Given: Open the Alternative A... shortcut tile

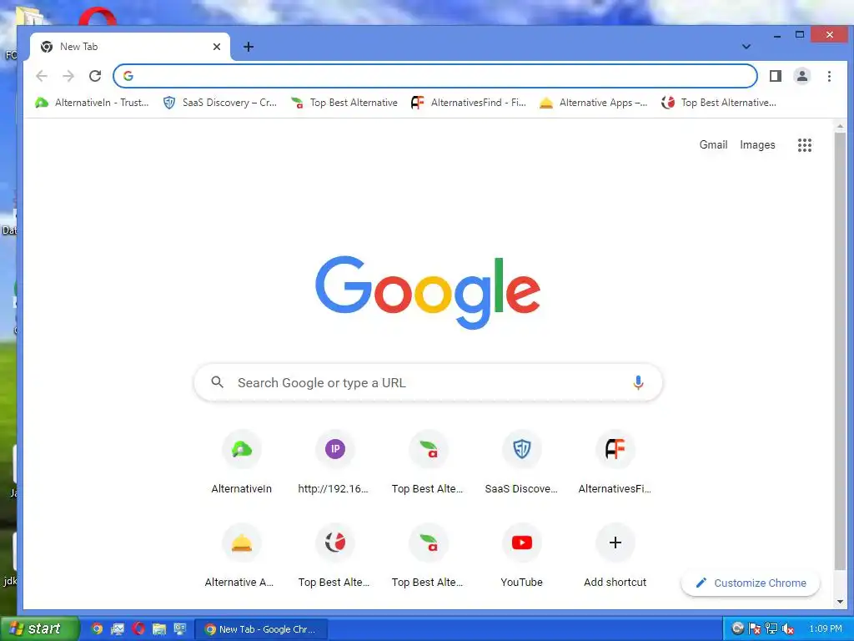Looking at the screenshot, I should click(241, 556).
